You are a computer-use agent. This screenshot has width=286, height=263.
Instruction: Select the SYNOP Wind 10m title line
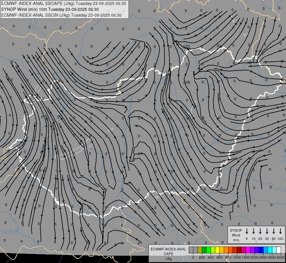50,9
